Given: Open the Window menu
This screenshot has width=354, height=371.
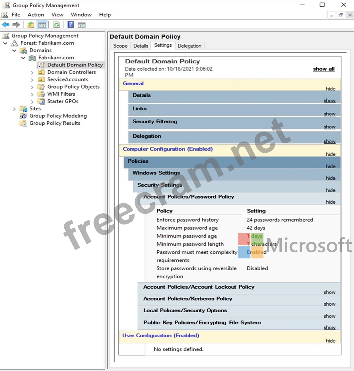Looking at the screenshot, I should [81, 15].
